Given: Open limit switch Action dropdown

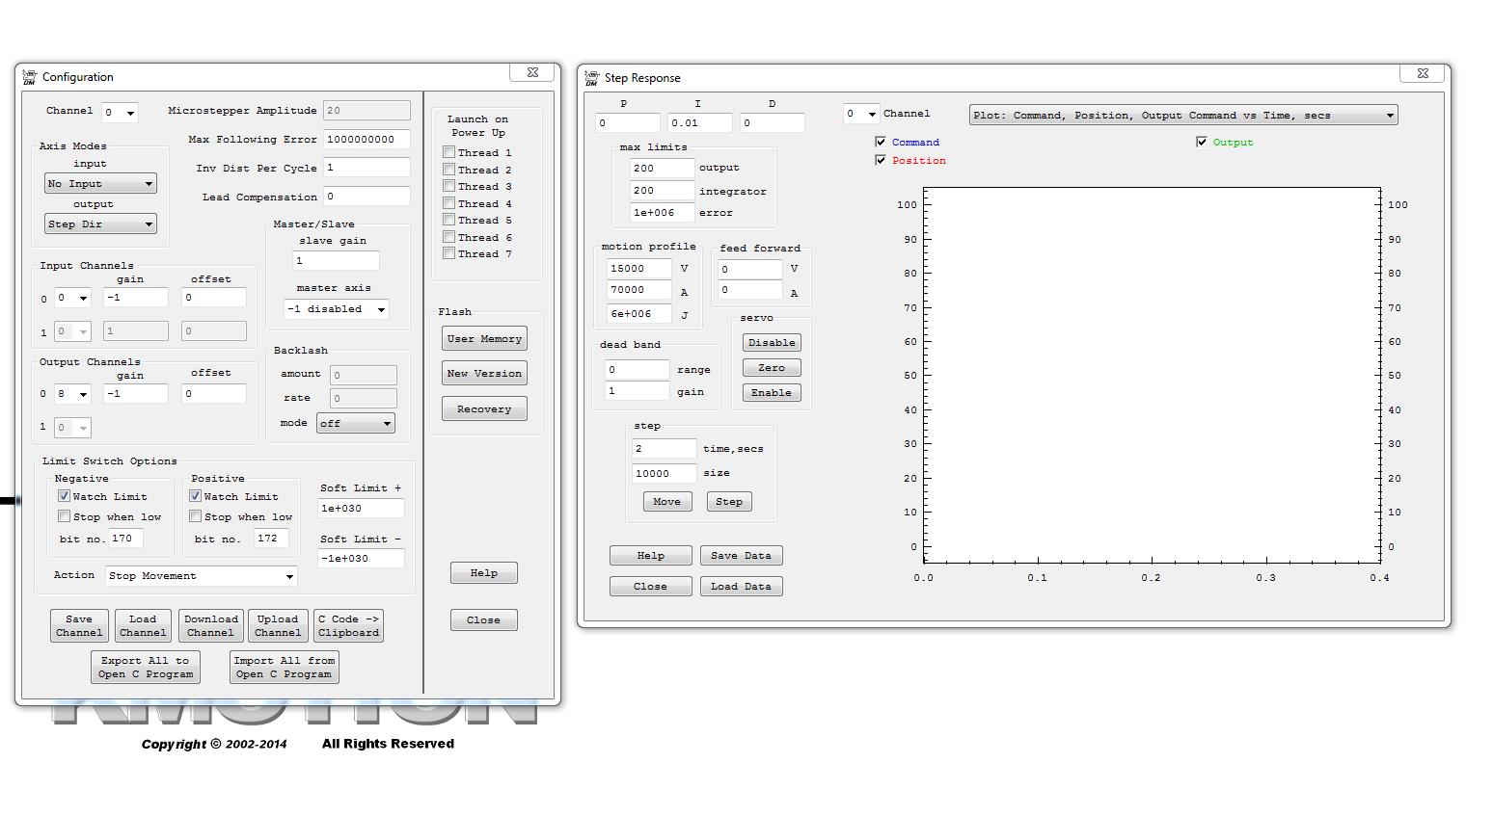Looking at the screenshot, I should pyautogui.click(x=201, y=576).
